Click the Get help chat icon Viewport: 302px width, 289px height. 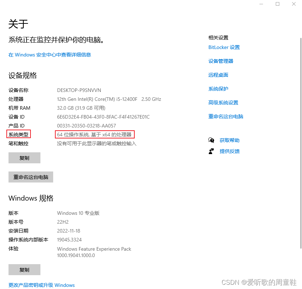pyautogui.click(x=211, y=140)
